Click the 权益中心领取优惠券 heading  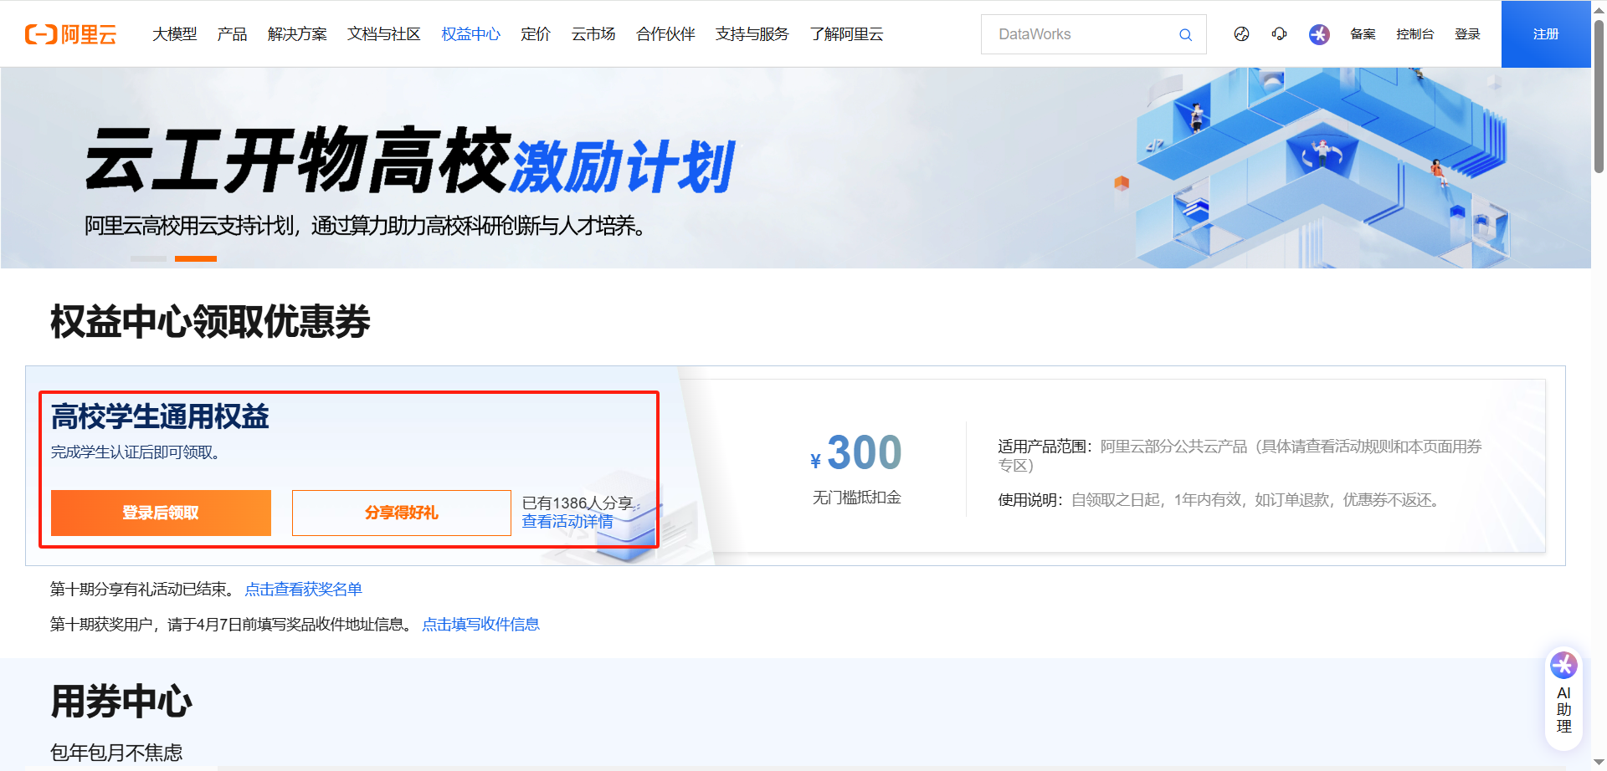[x=210, y=322]
